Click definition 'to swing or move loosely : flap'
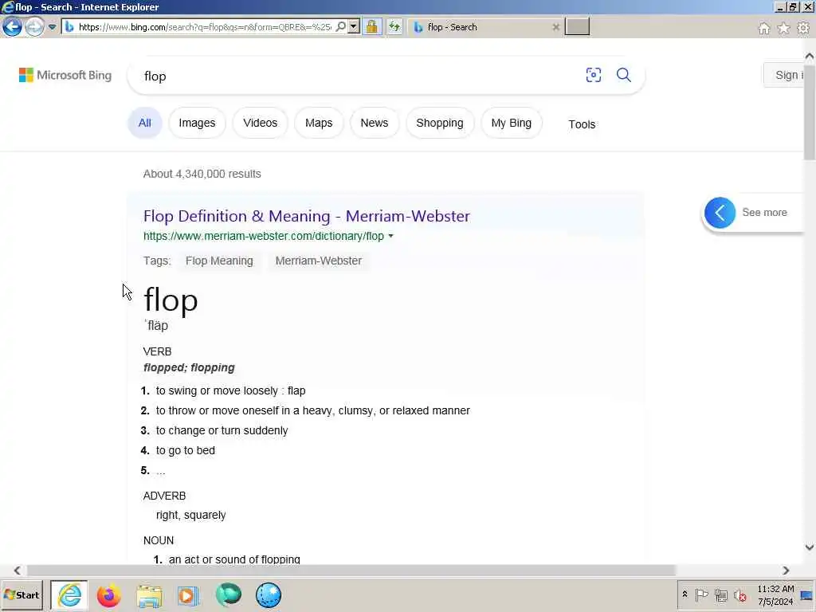The height and width of the screenshot is (612, 816). (230, 390)
